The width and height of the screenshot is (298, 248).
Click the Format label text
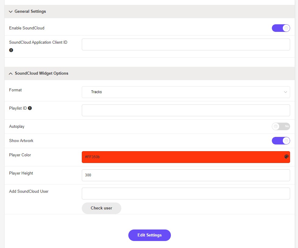(16, 90)
